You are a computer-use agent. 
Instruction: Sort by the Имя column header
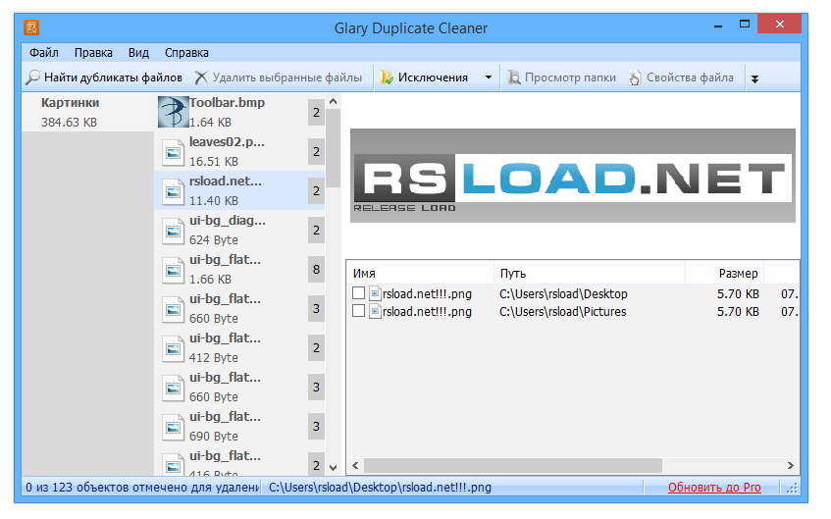tap(420, 274)
